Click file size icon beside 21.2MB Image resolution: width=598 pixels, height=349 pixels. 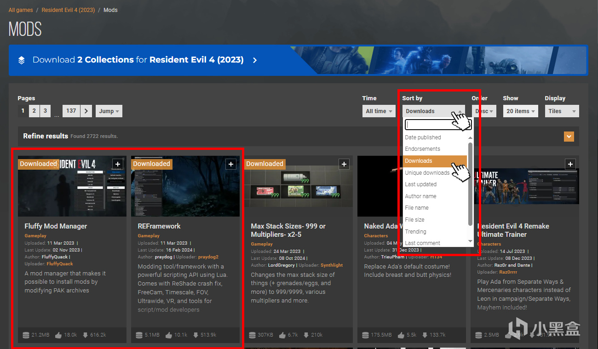click(x=26, y=335)
